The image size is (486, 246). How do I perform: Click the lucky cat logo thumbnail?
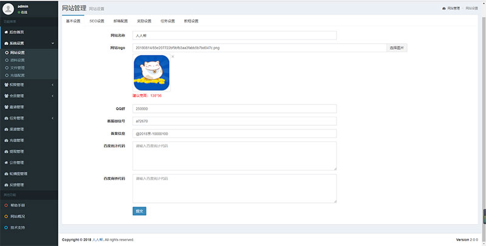coord(151,73)
